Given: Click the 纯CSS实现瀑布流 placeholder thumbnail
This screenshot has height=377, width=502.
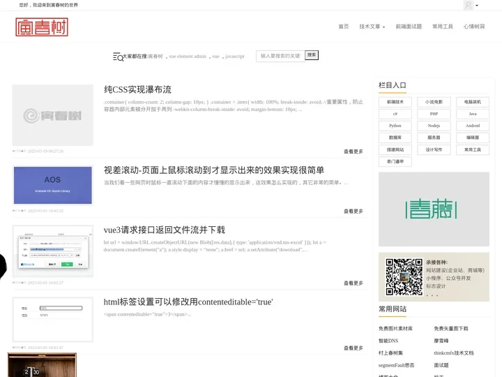Looking at the screenshot, I should pos(52,115).
